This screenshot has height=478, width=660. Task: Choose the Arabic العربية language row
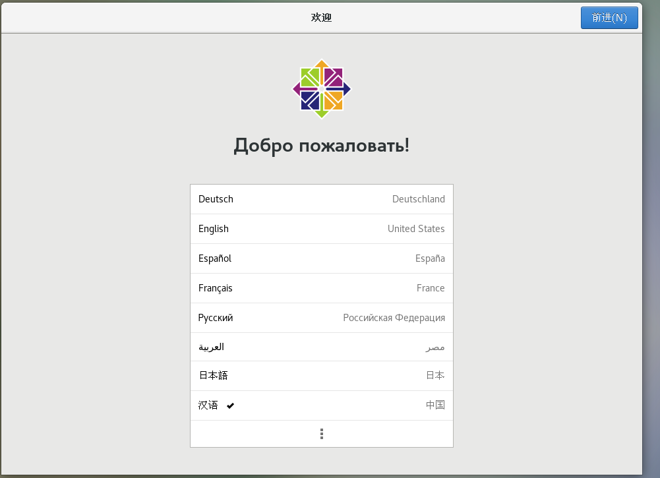coord(322,347)
